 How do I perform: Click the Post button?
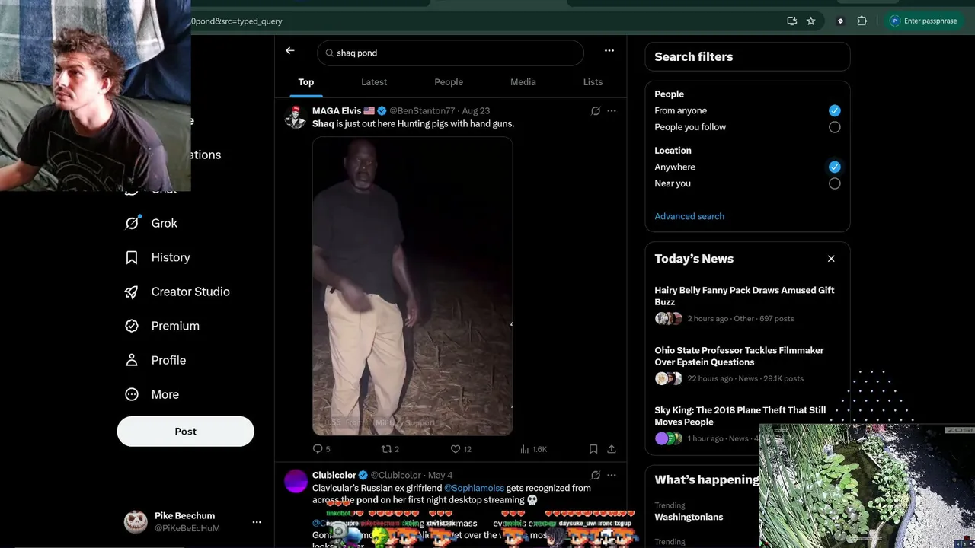[185, 432]
